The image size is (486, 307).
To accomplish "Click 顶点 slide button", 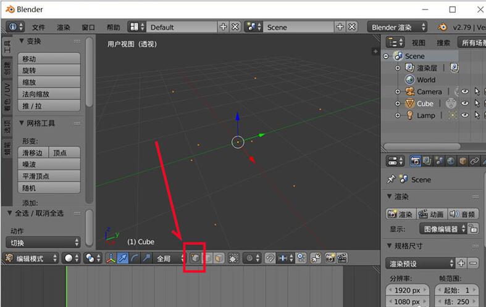I will click(x=64, y=152).
